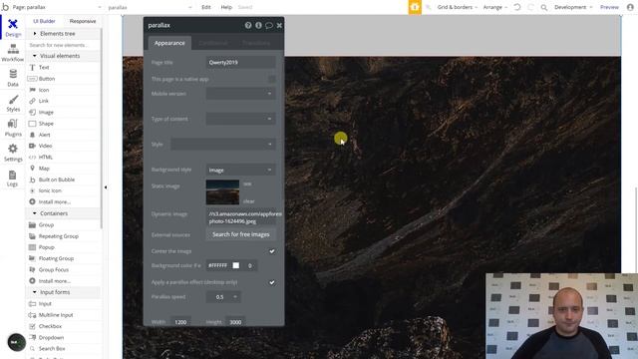
Task: Open the Help menu
Action: point(226,7)
